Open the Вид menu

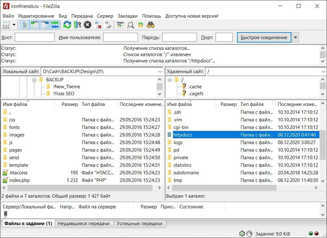pyautogui.click(x=63, y=16)
